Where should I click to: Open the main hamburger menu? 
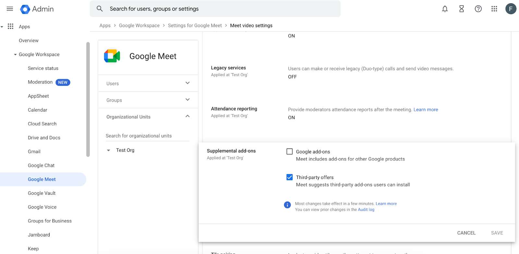[10, 9]
